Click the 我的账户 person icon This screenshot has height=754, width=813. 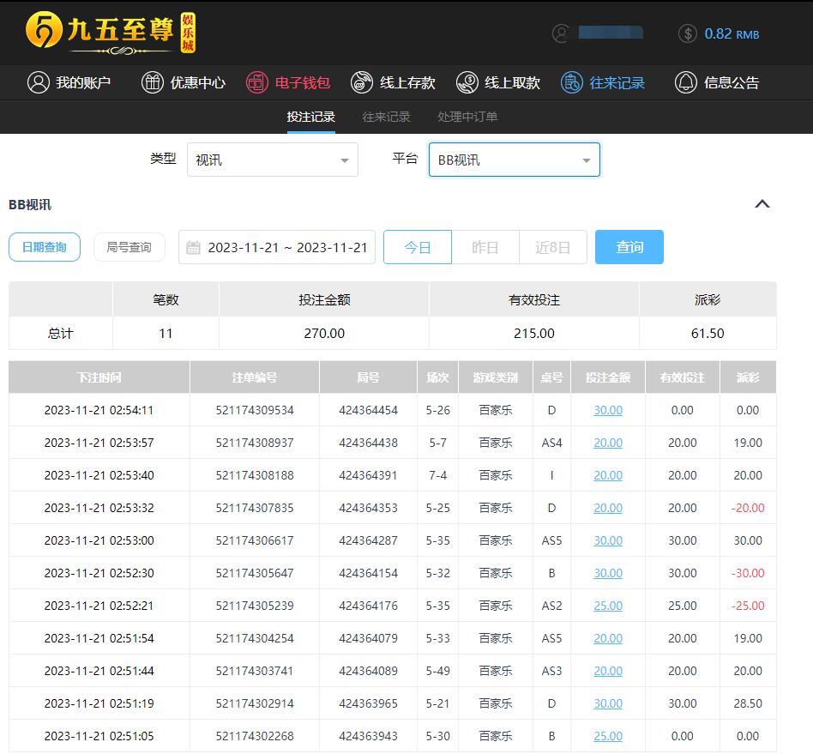[x=39, y=82]
